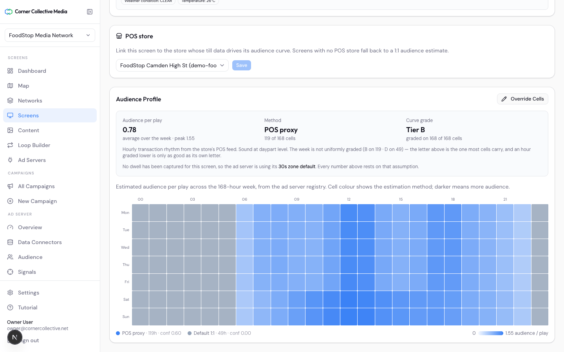Save the POS store link

242,65
